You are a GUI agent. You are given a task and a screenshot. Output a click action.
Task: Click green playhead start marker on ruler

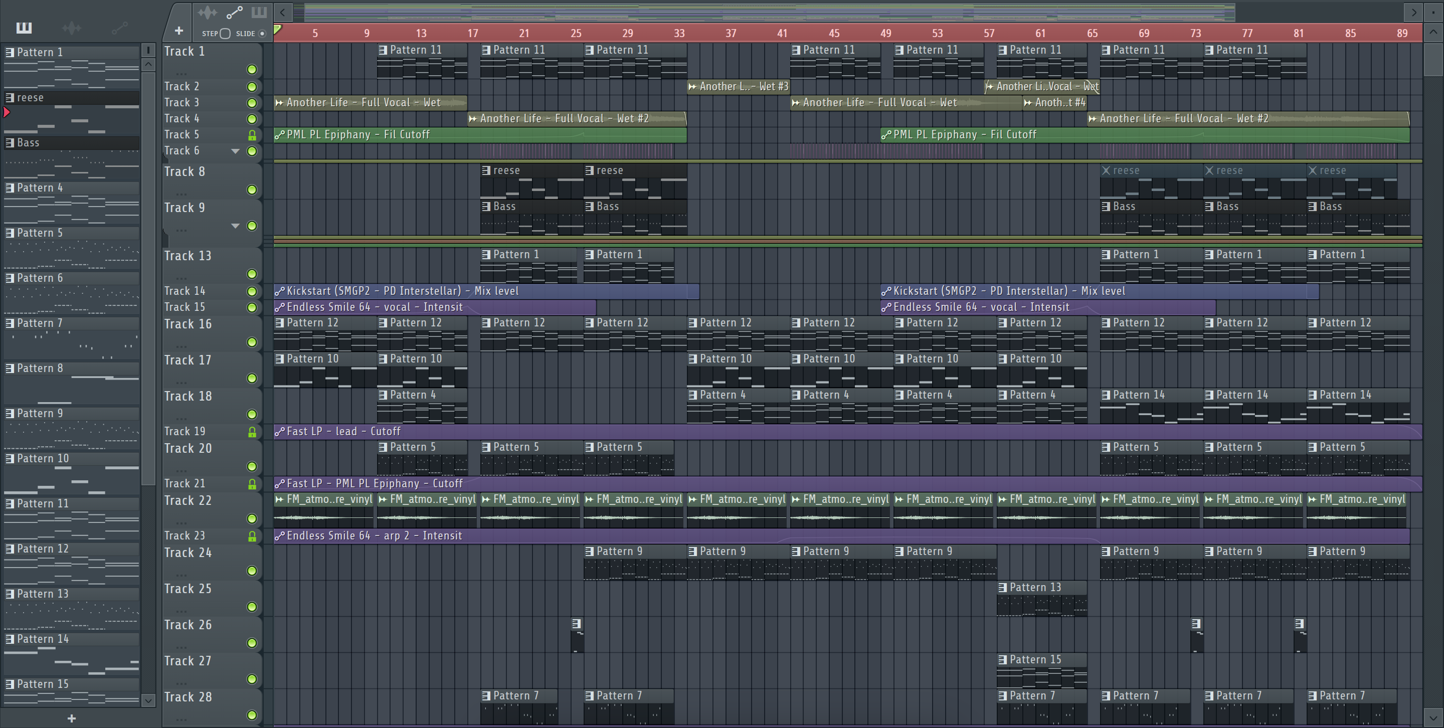point(278,29)
